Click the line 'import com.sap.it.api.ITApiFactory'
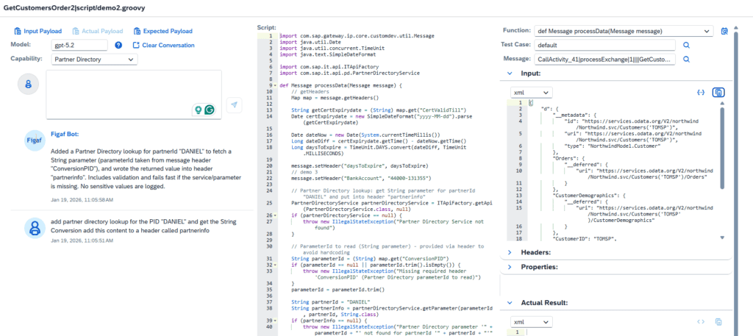 329,67
